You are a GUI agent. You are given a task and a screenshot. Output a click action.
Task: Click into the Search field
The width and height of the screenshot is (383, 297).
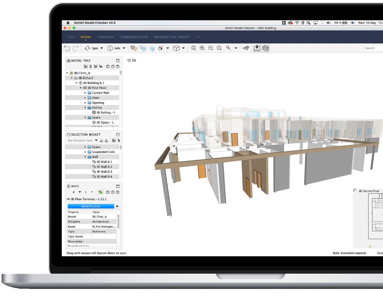coord(373,48)
